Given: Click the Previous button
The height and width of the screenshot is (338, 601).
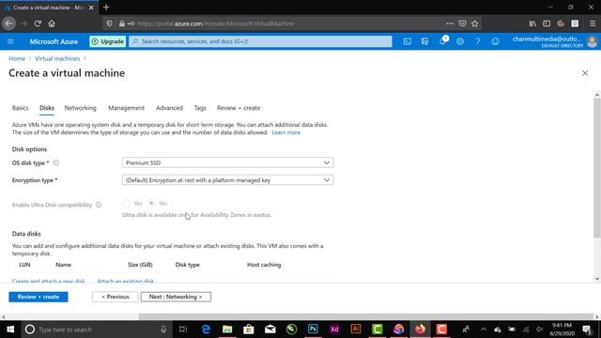Looking at the screenshot, I should coord(115,297).
